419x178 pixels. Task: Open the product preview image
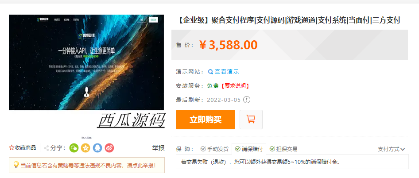click(x=86, y=62)
